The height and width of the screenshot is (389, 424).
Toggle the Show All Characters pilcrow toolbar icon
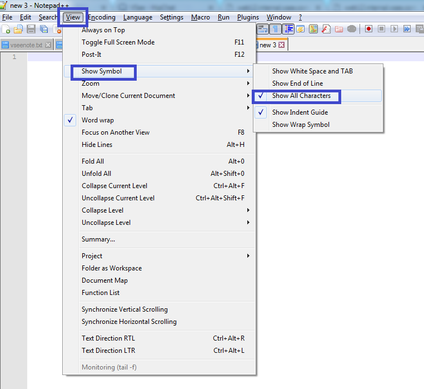[275, 29]
